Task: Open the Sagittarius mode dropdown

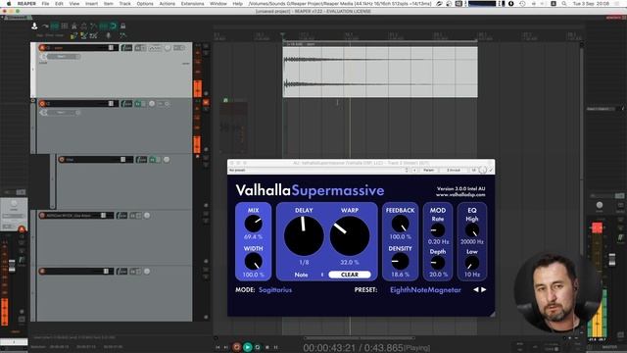Action: point(275,290)
